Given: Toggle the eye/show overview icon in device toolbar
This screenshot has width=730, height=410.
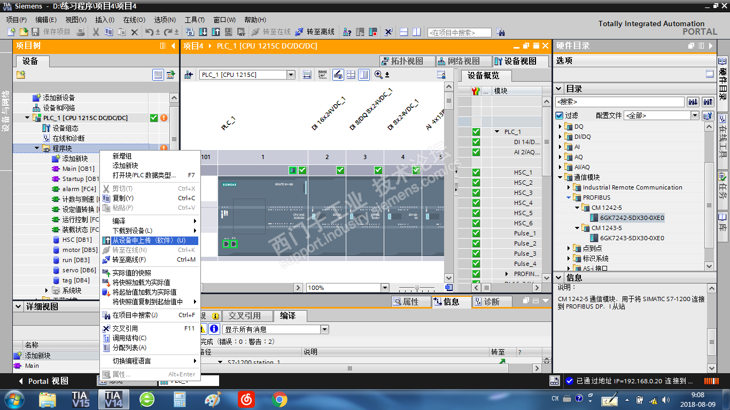Looking at the screenshot, I should click(x=338, y=75).
